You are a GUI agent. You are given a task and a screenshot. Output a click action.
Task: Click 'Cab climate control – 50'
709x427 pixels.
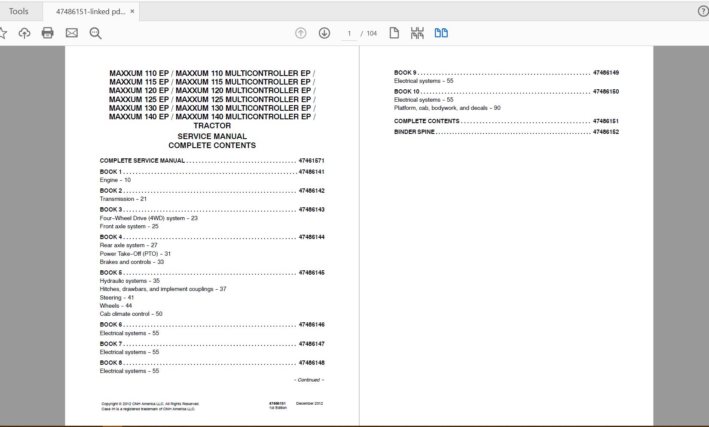click(131, 314)
